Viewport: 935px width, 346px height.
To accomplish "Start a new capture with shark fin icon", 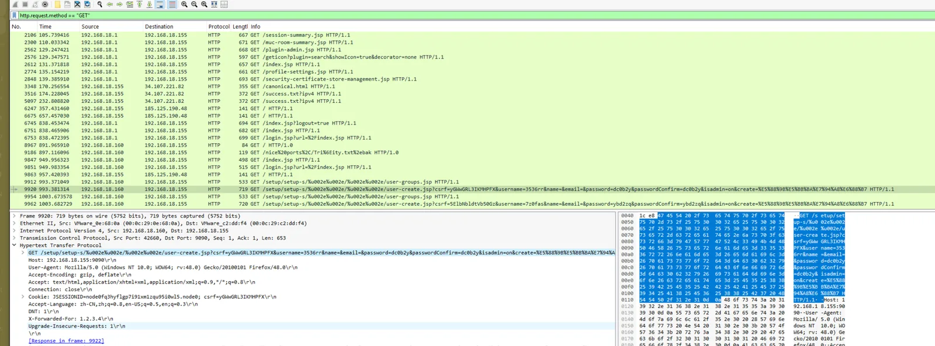I will [15, 4].
